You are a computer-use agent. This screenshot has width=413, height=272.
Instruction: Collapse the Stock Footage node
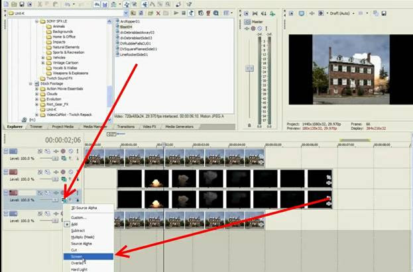click(30, 83)
